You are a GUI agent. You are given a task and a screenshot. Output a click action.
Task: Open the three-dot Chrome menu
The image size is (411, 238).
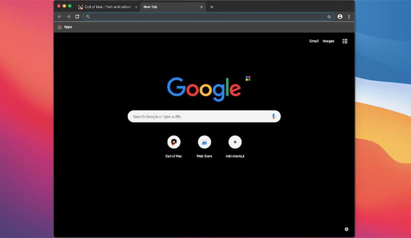coord(349,17)
